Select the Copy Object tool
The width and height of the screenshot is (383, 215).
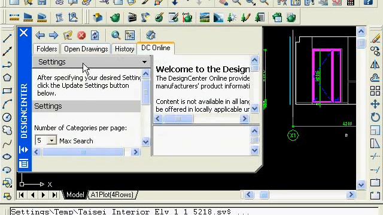pyautogui.click(x=375, y=51)
